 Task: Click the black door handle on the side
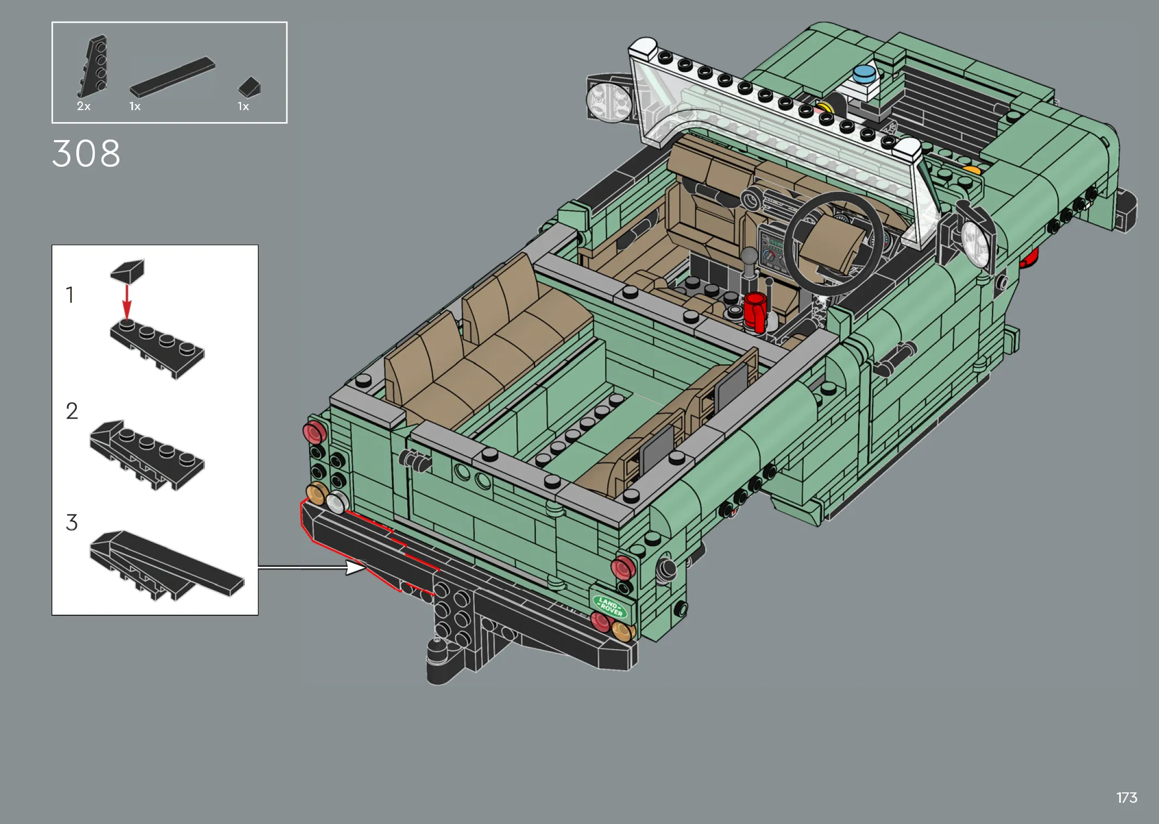click(x=895, y=358)
